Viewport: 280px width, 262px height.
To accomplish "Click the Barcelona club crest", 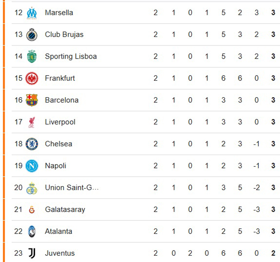I will point(32,100).
